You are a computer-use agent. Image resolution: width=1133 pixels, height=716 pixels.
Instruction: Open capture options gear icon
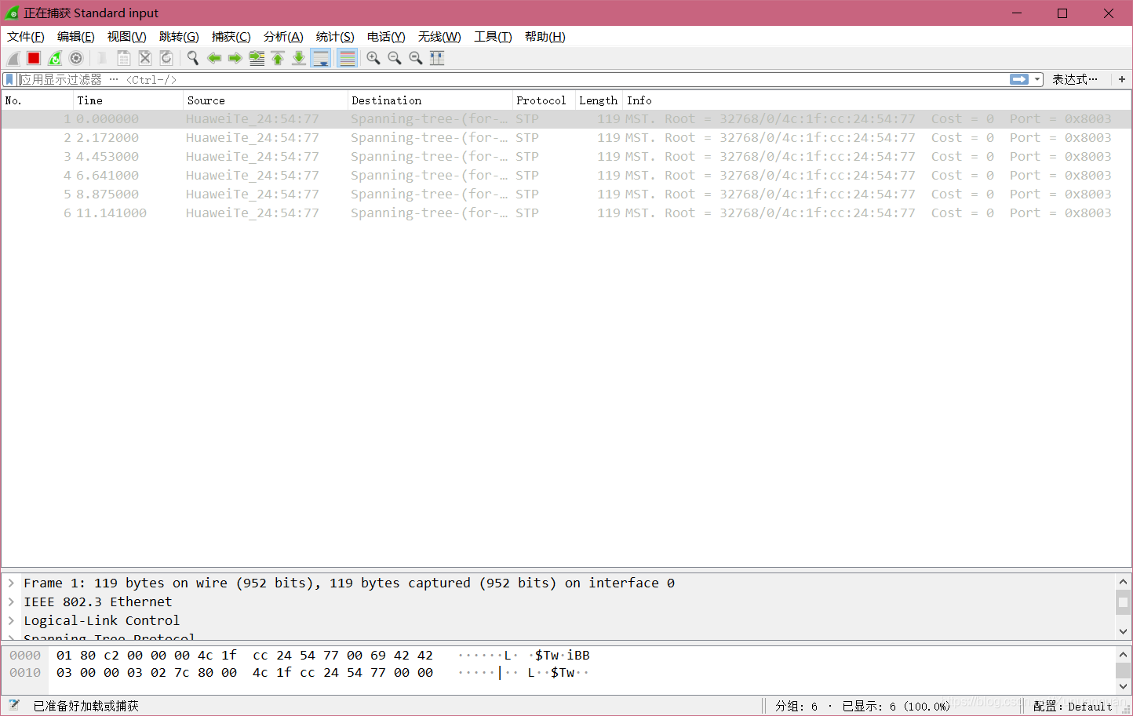click(x=76, y=58)
